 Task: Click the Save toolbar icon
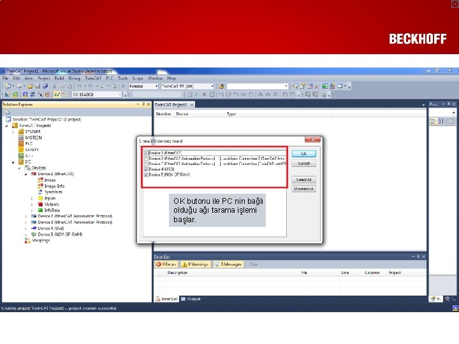click(38, 86)
